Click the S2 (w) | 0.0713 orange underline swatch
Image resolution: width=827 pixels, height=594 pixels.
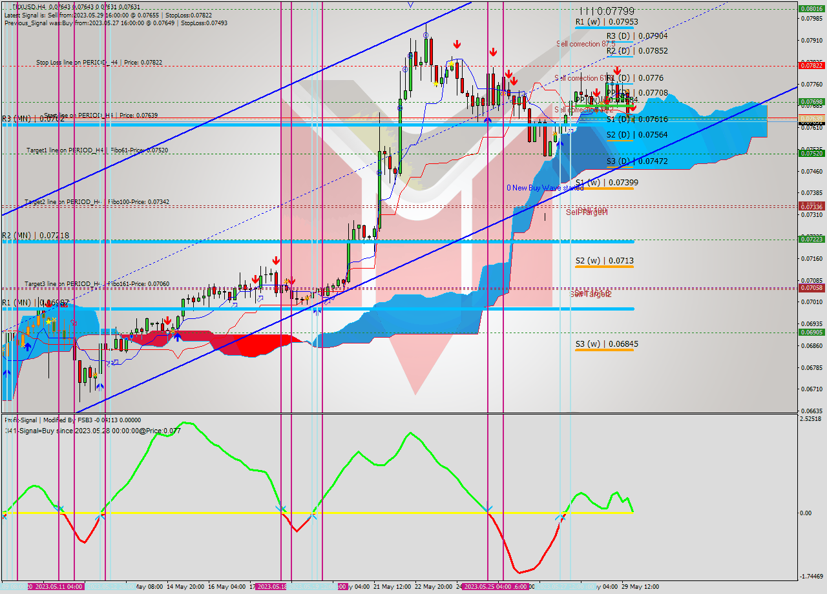coord(605,267)
